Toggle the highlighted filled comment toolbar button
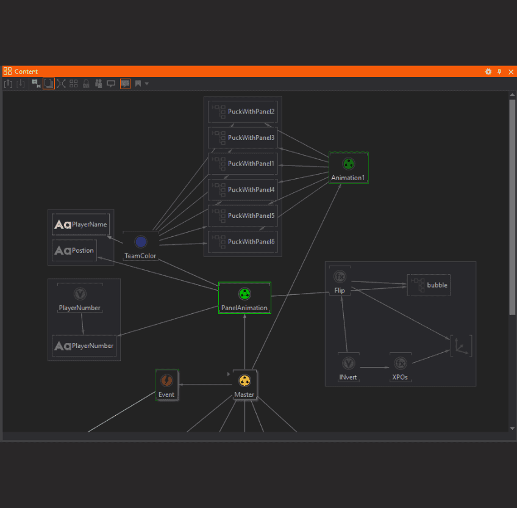The height and width of the screenshot is (508, 517). click(x=125, y=84)
